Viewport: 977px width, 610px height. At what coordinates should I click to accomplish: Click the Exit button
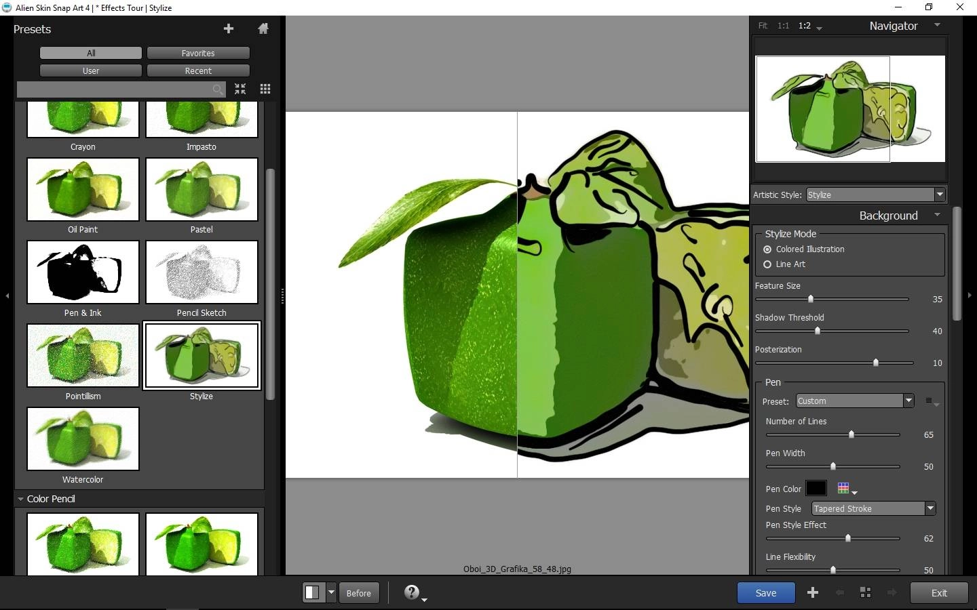click(939, 592)
